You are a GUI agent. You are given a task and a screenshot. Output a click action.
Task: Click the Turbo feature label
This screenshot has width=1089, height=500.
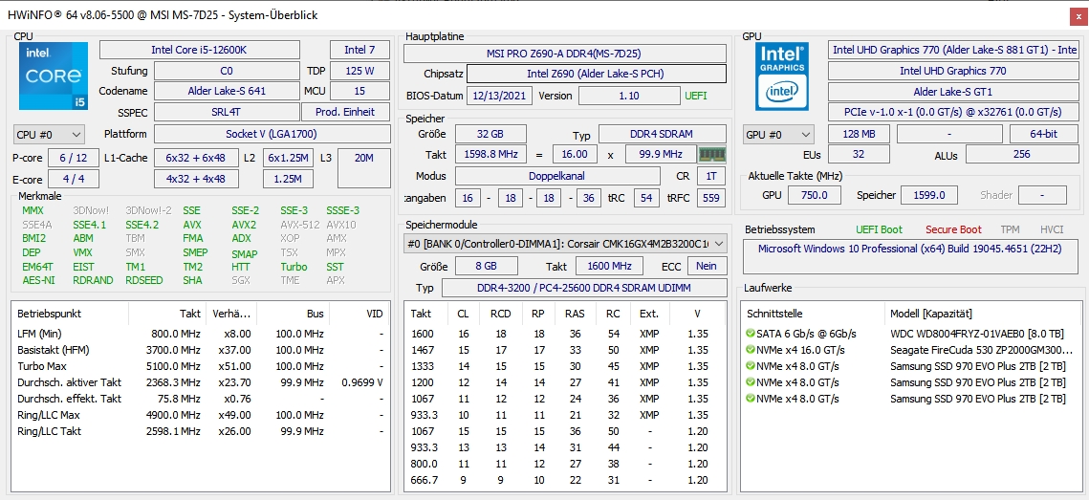[294, 267]
